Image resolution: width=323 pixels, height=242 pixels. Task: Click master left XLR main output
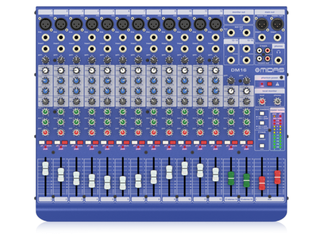[262, 24]
